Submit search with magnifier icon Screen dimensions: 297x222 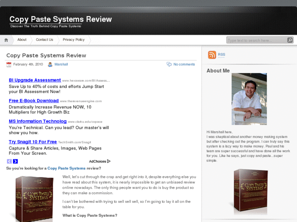click(x=290, y=40)
